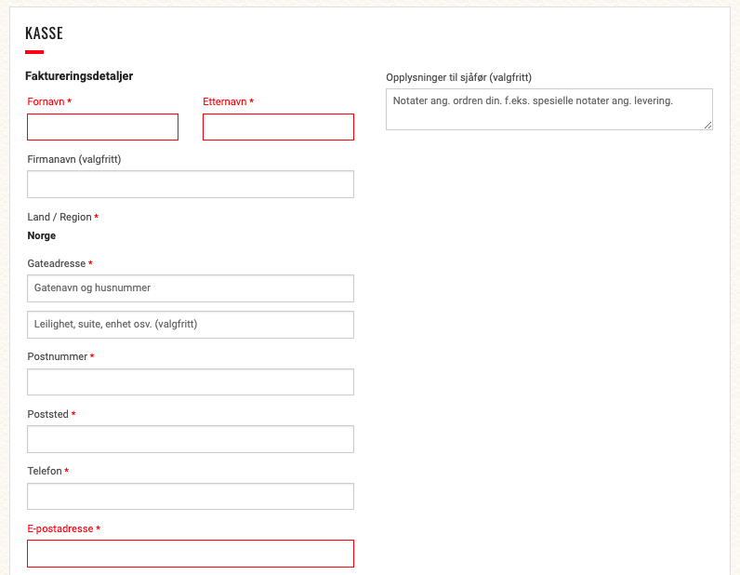Click the 'Telefon' label text
This screenshot has height=575, width=740.
pos(45,472)
